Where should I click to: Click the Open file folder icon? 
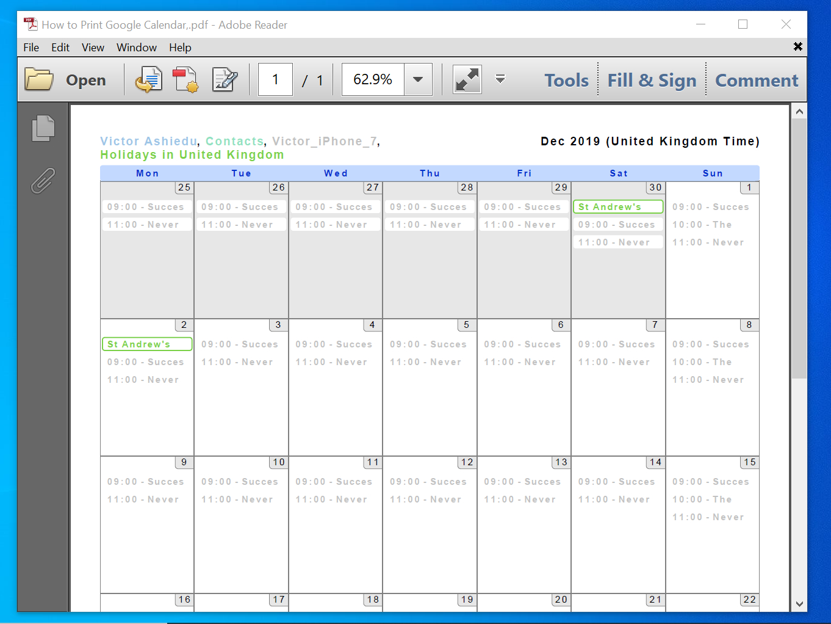38,79
